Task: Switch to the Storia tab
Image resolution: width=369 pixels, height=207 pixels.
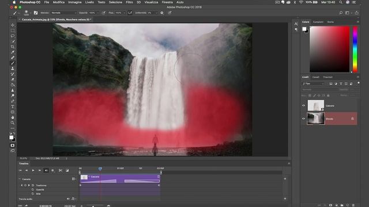Action: (x=330, y=22)
